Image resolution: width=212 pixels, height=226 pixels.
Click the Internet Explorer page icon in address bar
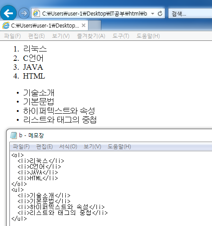click(x=36, y=13)
